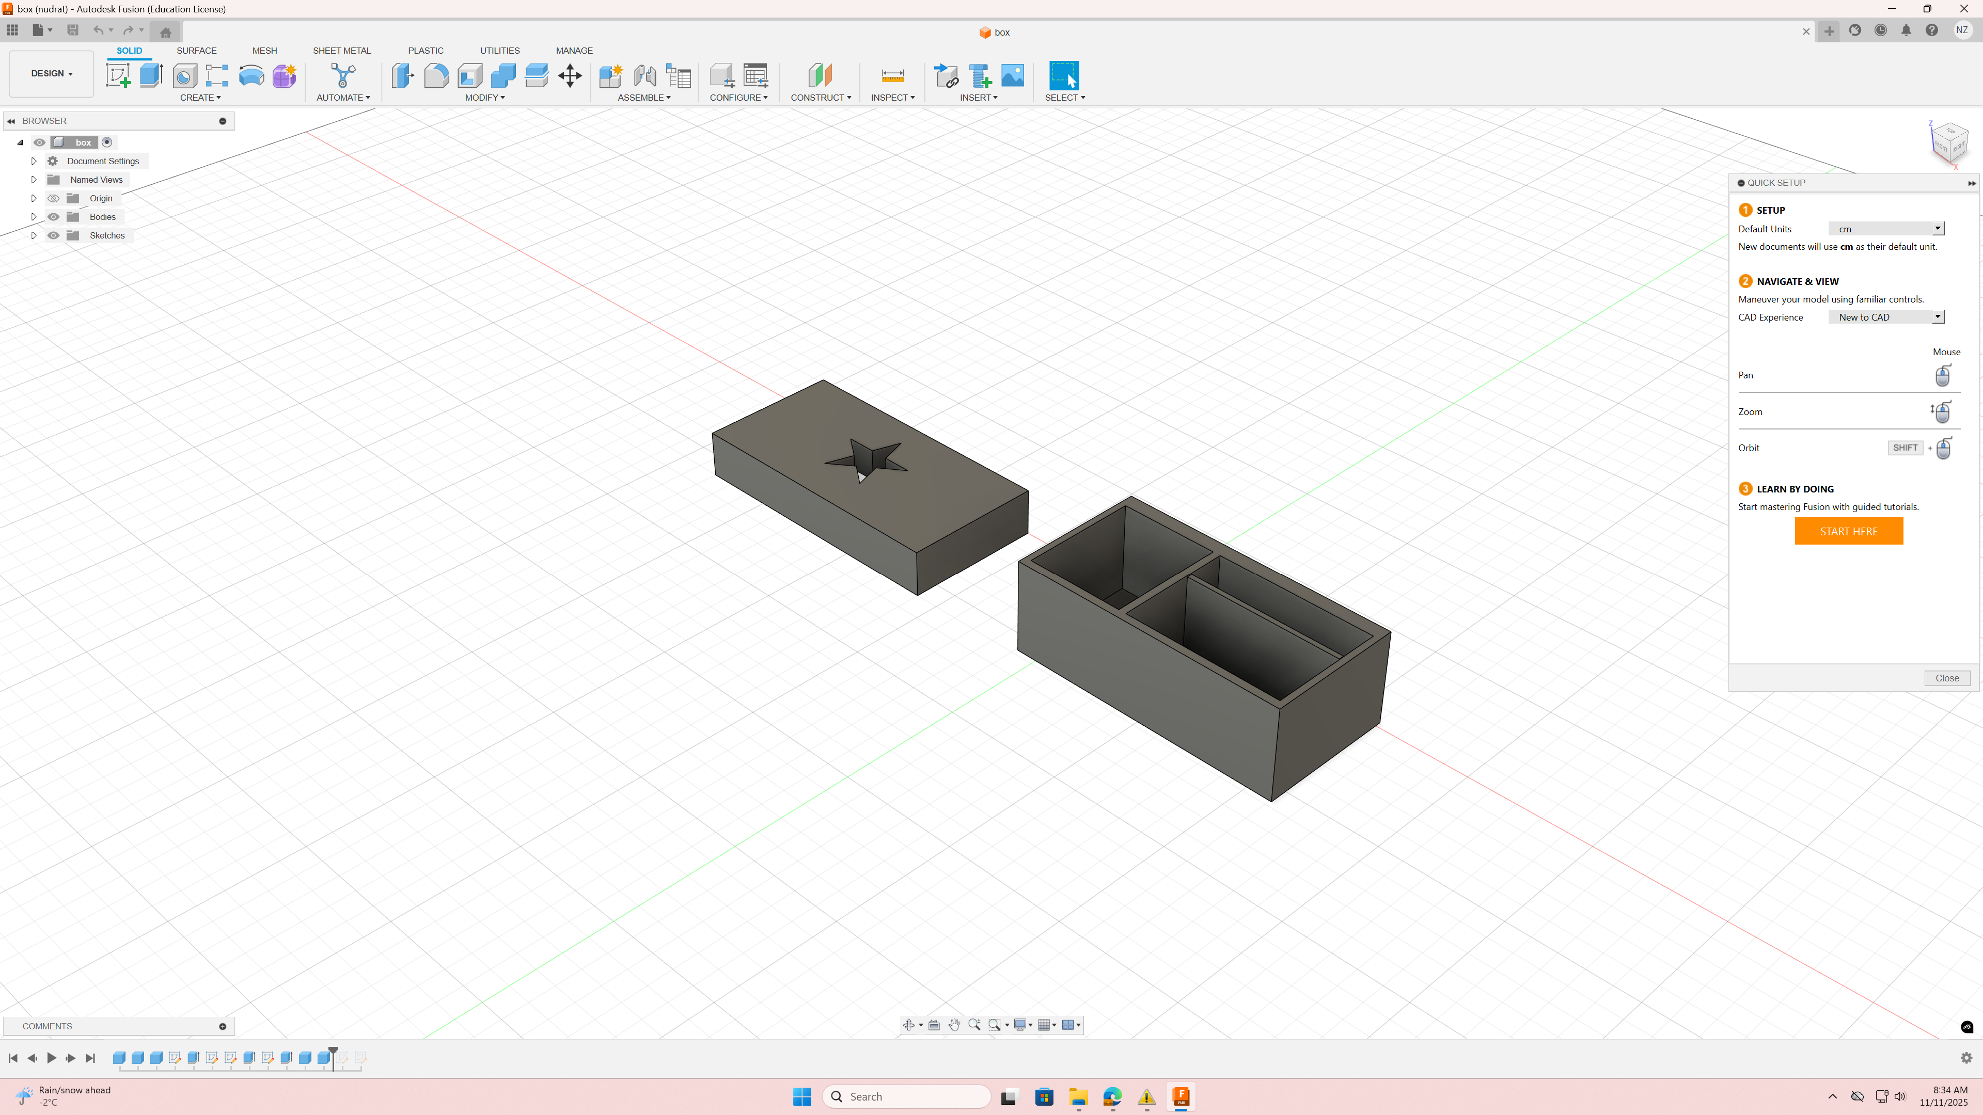Switch to the SURFACE tab
Viewport: 1983px width, 1115px height.
196,51
